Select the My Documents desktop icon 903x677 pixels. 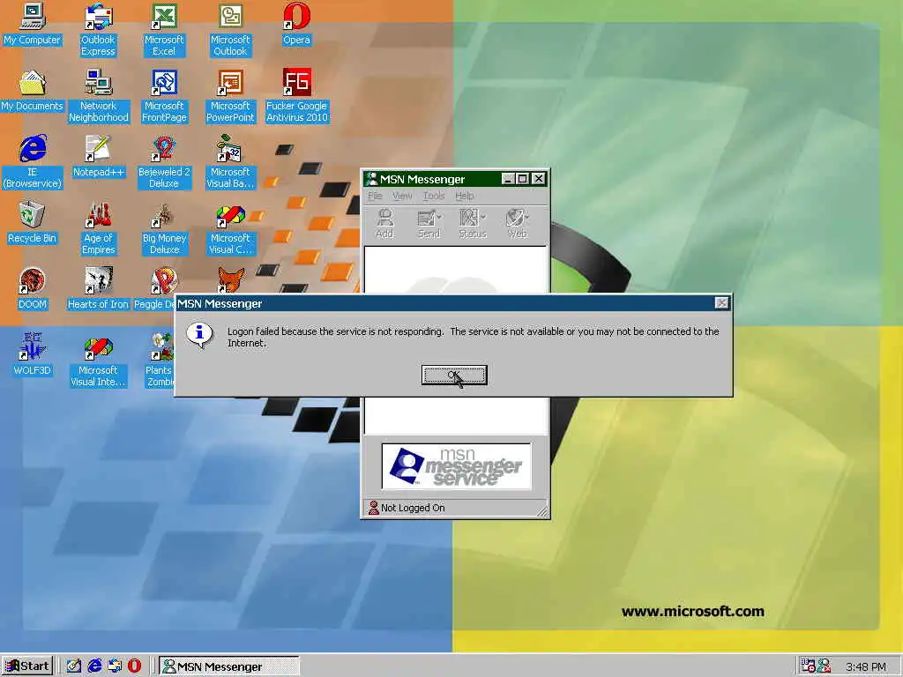coord(33,91)
